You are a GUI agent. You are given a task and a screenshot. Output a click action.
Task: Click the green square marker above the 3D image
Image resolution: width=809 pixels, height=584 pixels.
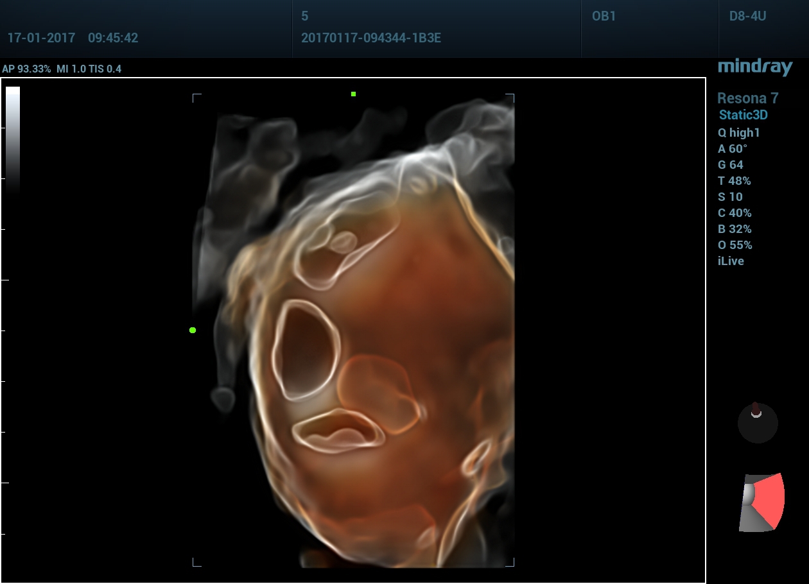tap(353, 94)
